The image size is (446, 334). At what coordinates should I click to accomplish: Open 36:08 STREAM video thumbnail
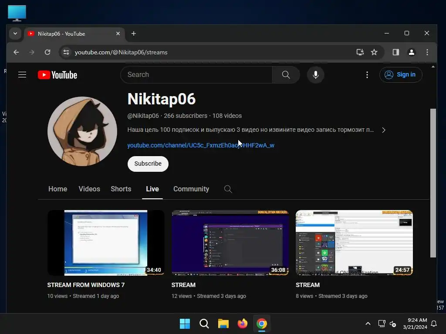[230, 243]
